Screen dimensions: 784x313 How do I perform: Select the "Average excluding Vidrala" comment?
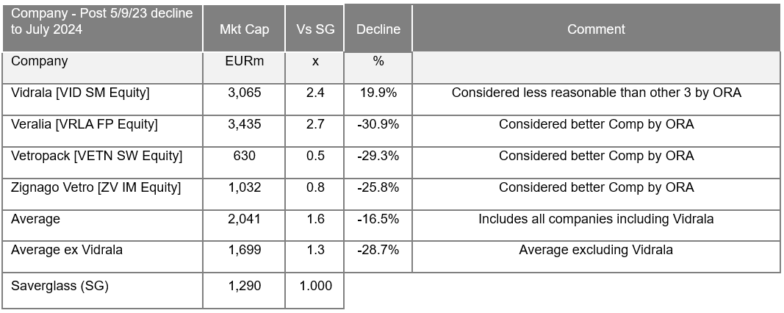click(596, 250)
